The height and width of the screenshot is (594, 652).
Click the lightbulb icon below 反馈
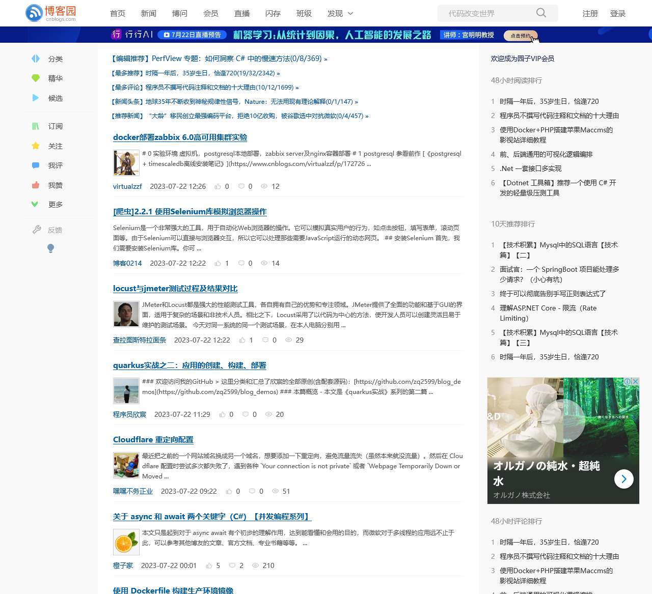coord(50,248)
